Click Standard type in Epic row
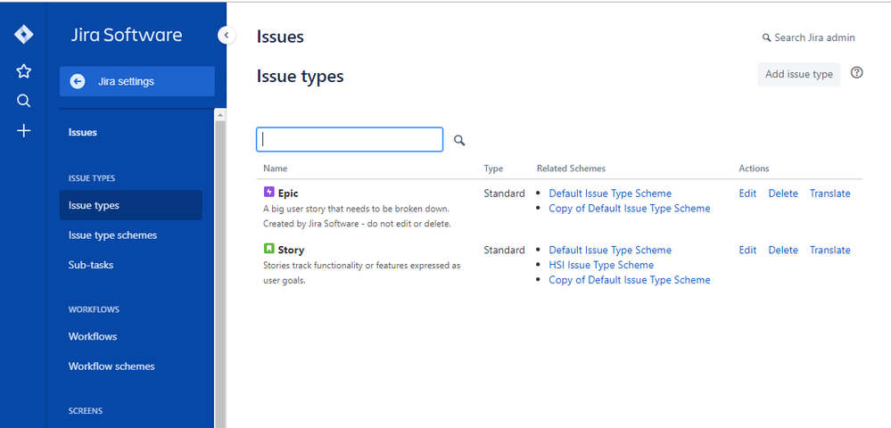This screenshot has height=428, width=891. tap(504, 193)
